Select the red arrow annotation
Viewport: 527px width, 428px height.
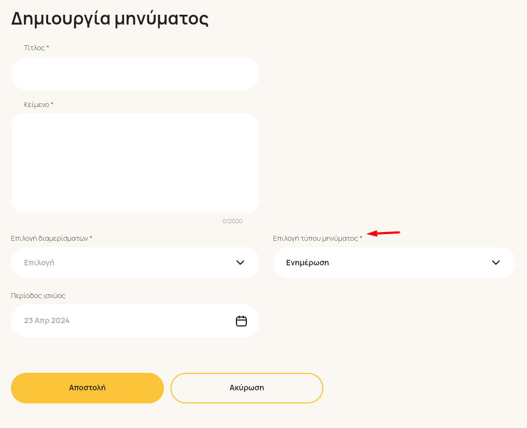[x=383, y=233]
